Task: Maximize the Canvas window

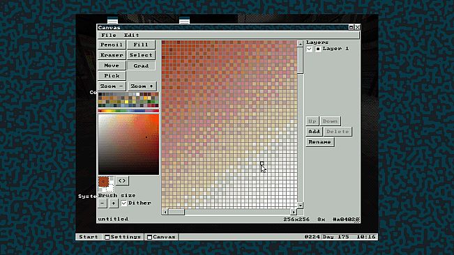Action: click(351, 27)
